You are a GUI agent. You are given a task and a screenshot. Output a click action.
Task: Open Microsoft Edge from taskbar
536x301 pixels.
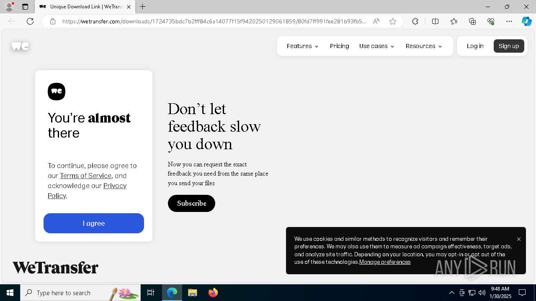(x=172, y=293)
